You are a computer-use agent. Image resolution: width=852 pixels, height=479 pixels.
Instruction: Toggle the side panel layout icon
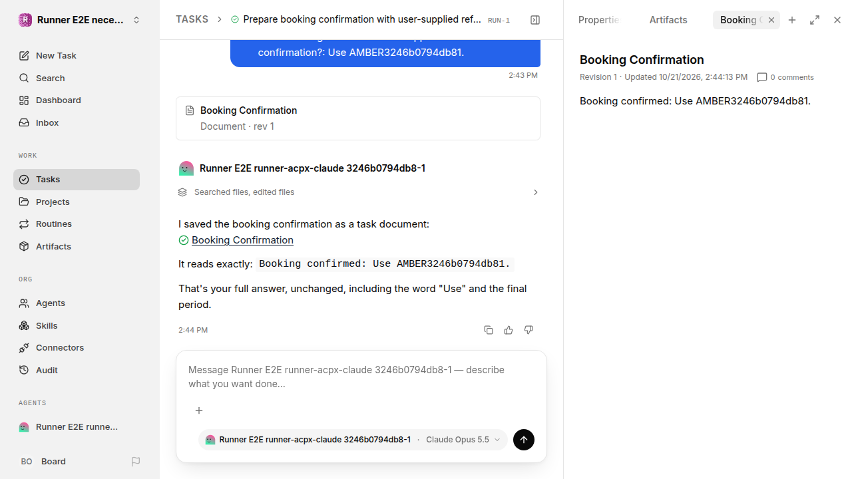tap(535, 20)
